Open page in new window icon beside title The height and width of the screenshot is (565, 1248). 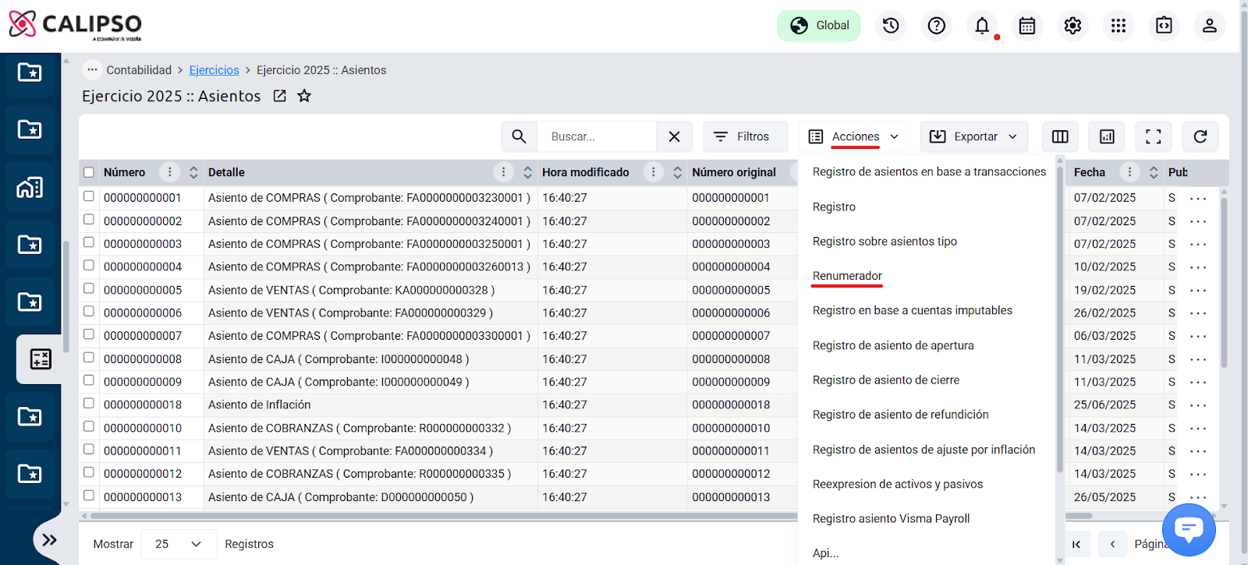(x=279, y=96)
